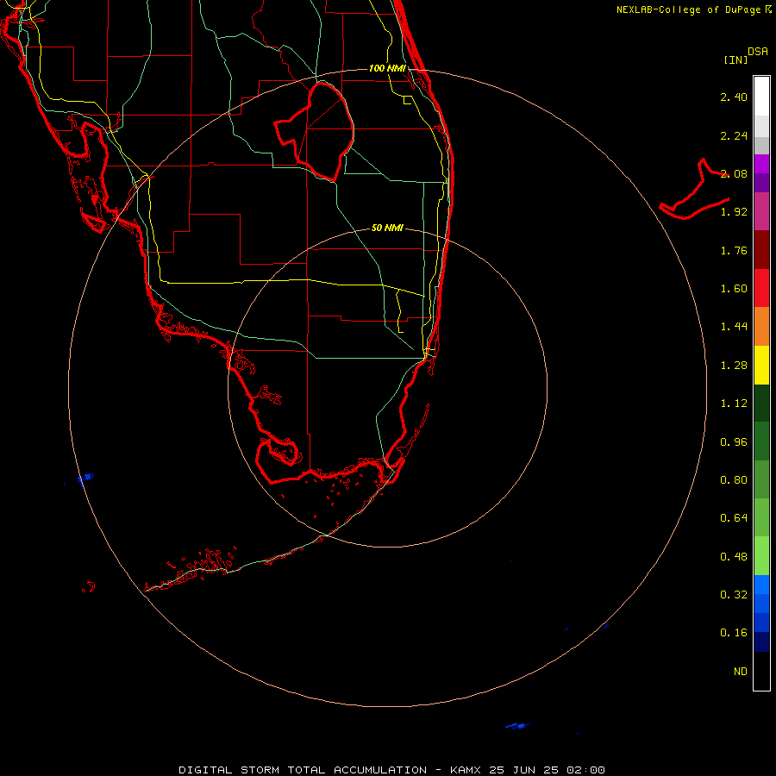Click the 0.16 value on the legend scale
Viewport: 776px width, 776px height.
tap(734, 633)
